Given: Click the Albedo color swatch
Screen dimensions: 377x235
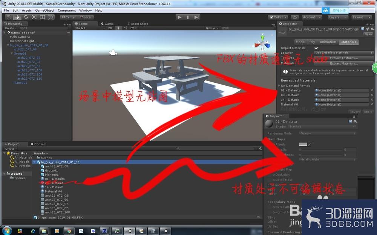Looking at the screenshot, I should 303,144.
